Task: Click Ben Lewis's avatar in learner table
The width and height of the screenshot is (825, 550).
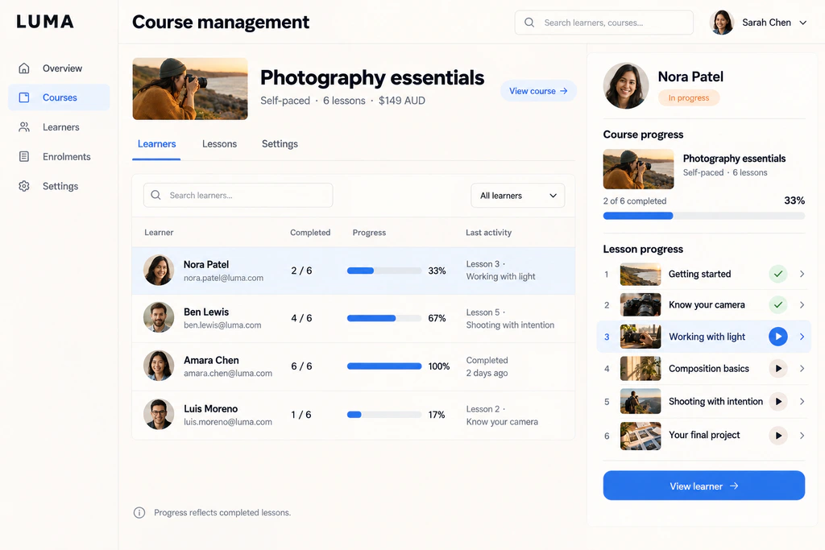Action: pos(159,317)
